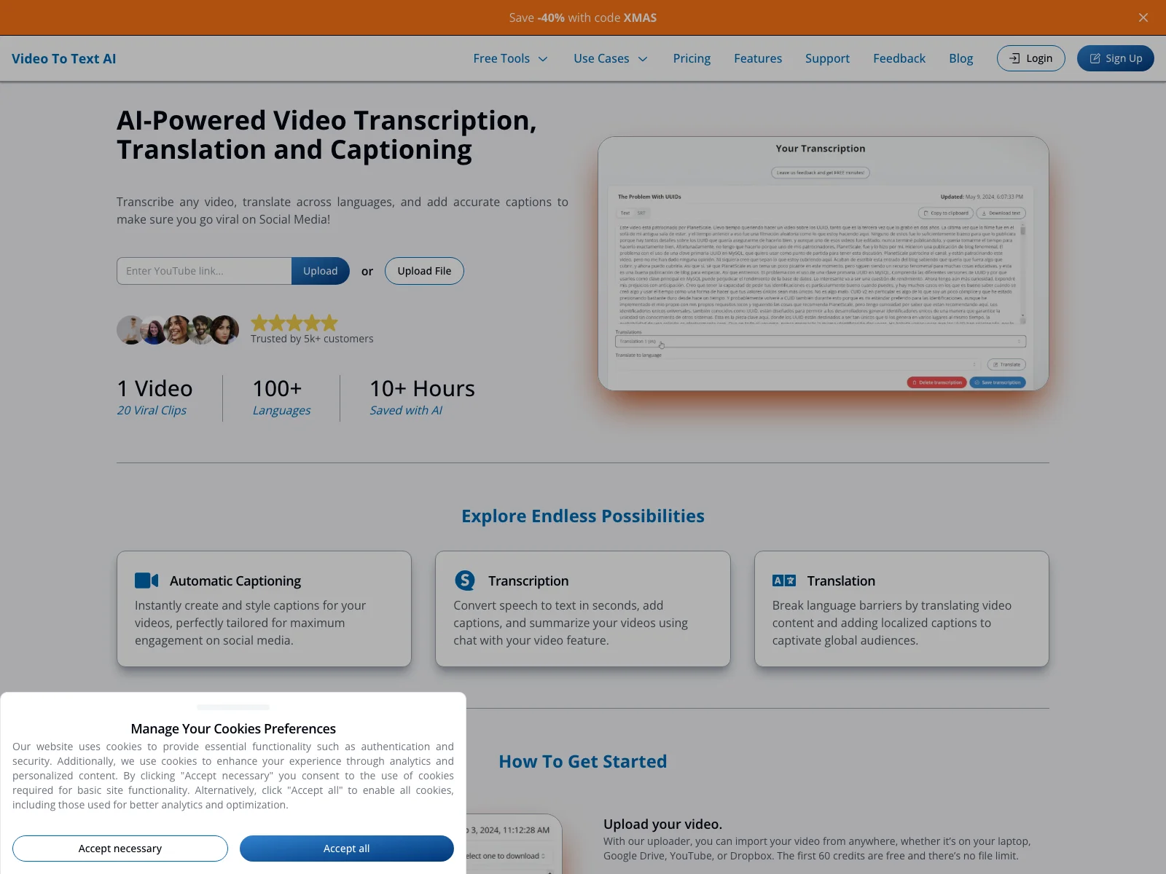This screenshot has height=874, width=1166.
Task: Open the Pricing page
Action: click(x=692, y=58)
